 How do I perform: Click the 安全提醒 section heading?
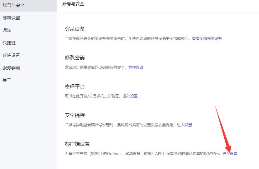coord(75,115)
